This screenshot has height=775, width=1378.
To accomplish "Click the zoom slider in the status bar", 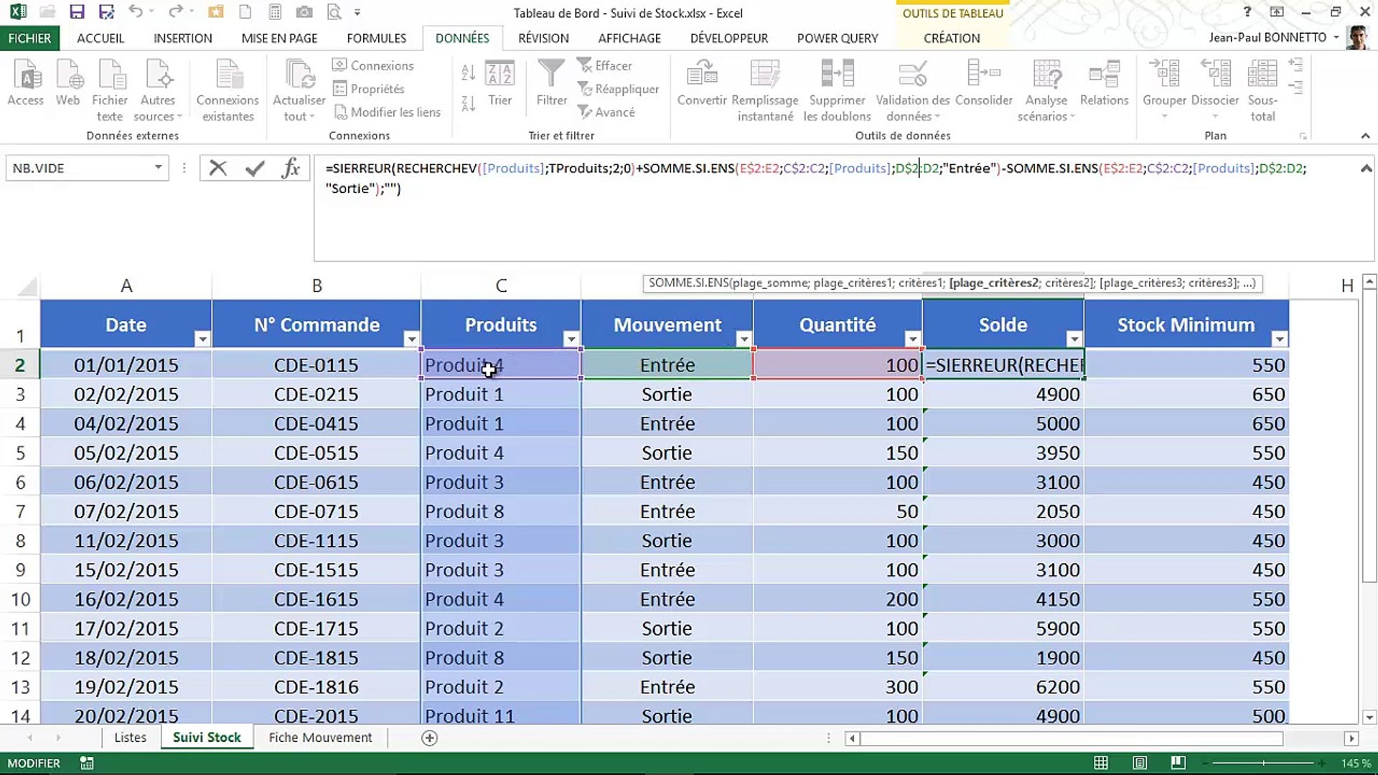I will [x=1263, y=763].
